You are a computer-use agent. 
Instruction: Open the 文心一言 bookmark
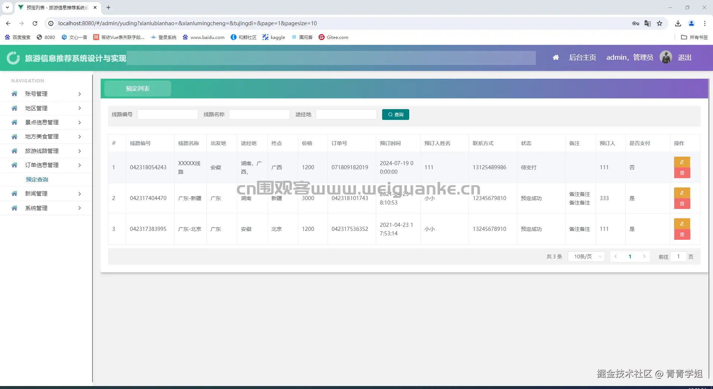click(x=74, y=37)
